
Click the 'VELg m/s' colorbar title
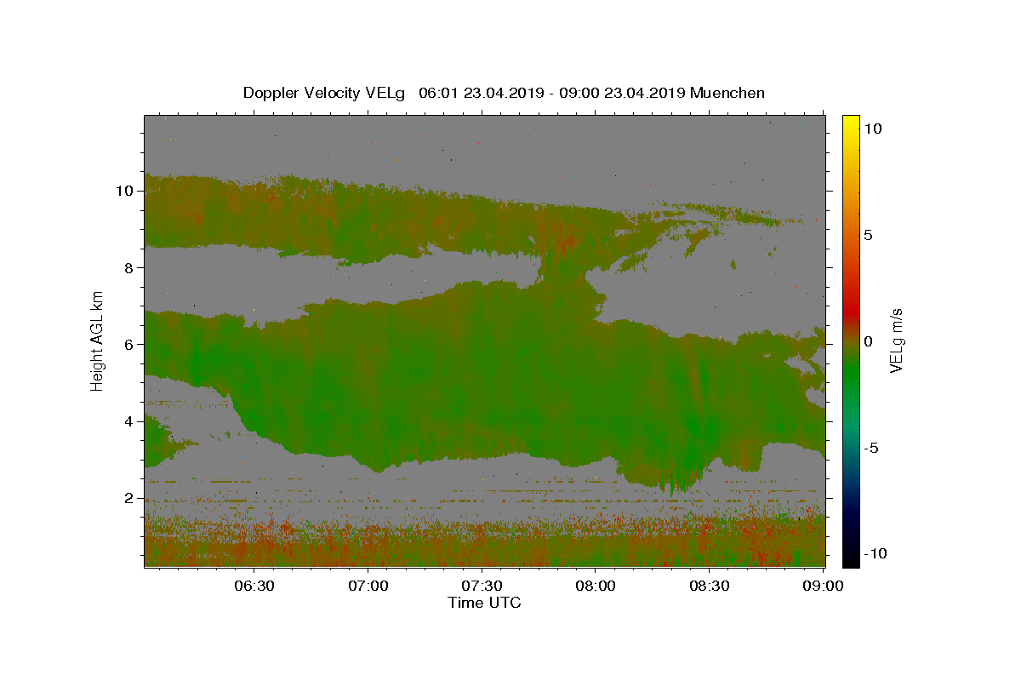coord(896,341)
